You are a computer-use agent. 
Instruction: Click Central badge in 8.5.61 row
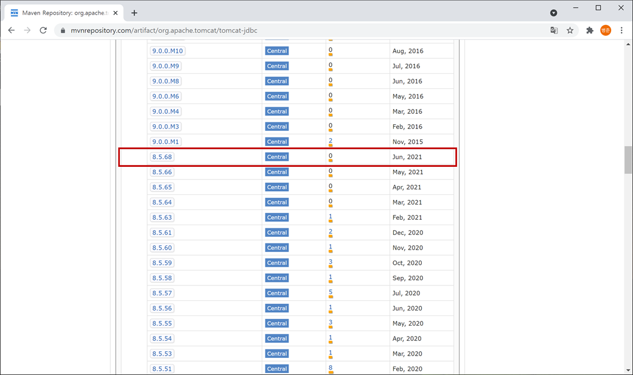[x=277, y=233]
